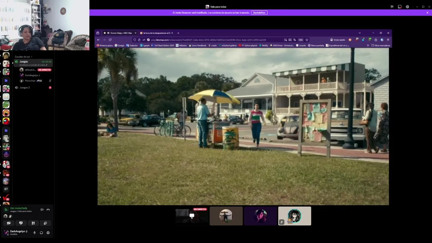432x243 pixels.
Task: Select the purple-background participant tile
Action: tap(261, 216)
